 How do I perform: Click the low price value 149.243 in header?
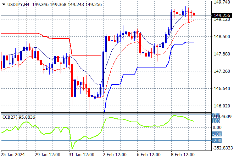[76, 5]
